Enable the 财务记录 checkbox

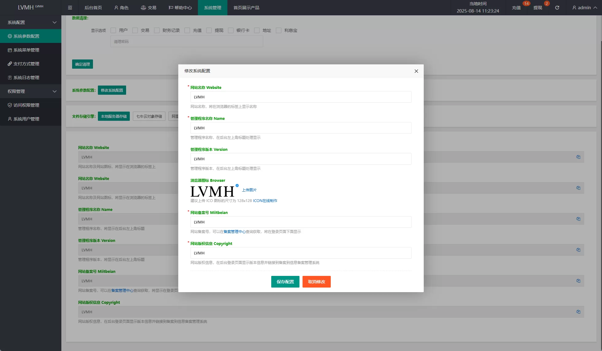coord(157,30)
